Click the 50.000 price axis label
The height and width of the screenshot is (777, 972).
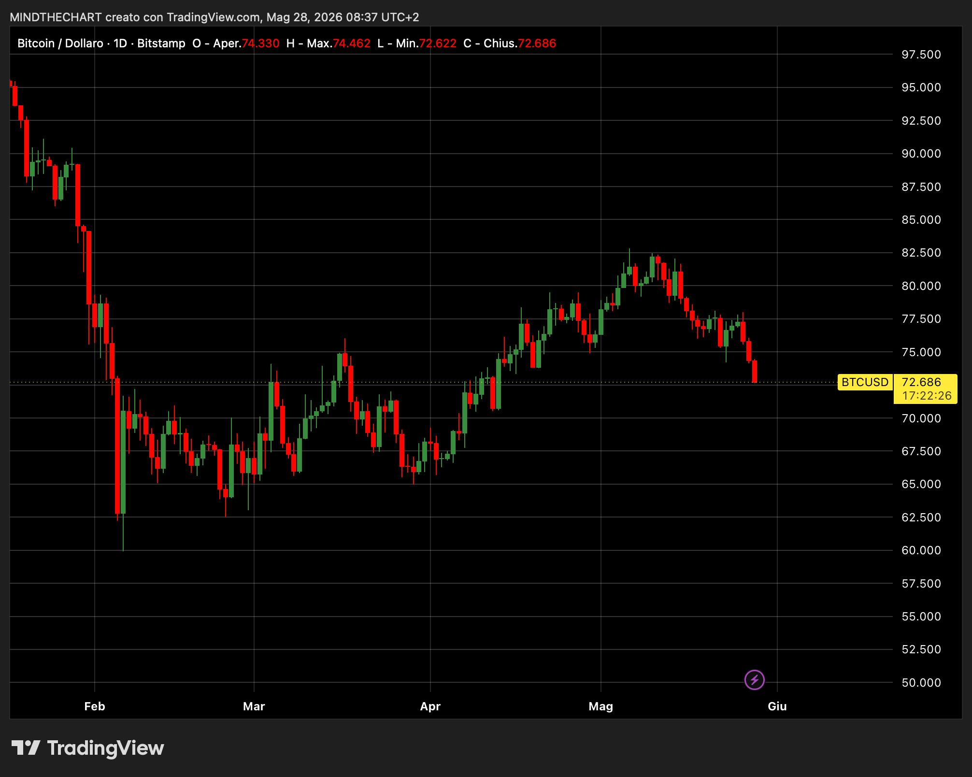(x=921, y=683)
